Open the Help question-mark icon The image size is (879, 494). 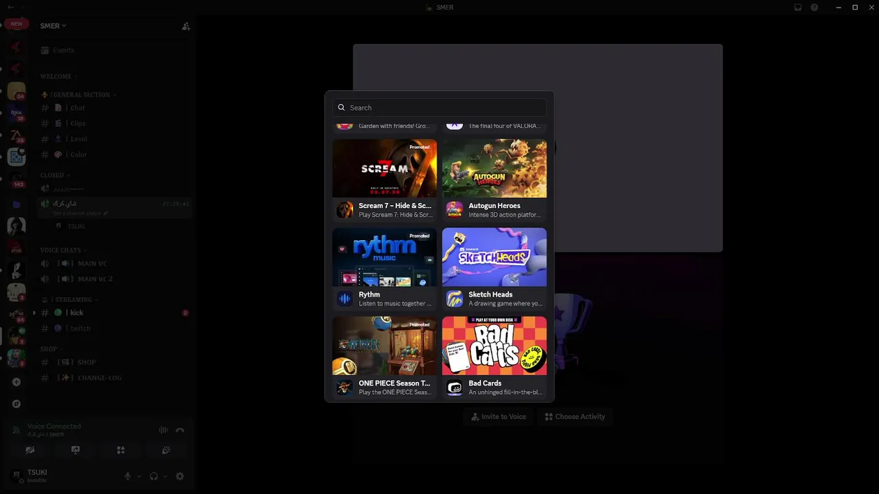(x=814, y=8)
